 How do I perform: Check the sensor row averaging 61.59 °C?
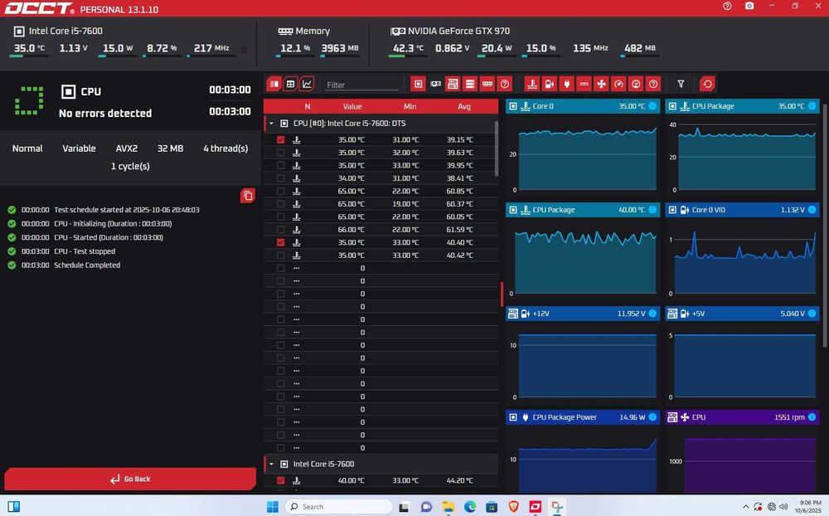coord(281,230)
